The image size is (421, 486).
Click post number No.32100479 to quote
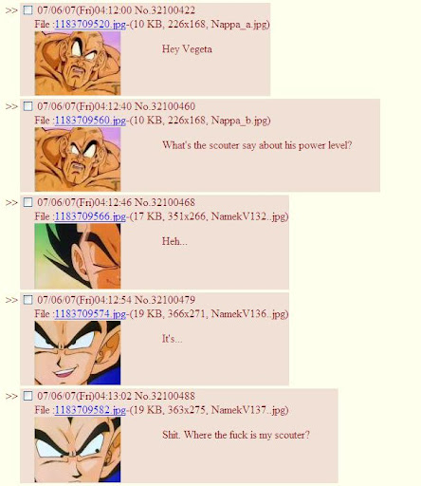[165, 300]
